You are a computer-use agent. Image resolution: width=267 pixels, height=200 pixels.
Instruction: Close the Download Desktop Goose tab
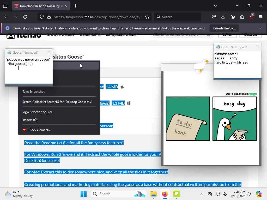pyautogui.click(x=66, y=6)
